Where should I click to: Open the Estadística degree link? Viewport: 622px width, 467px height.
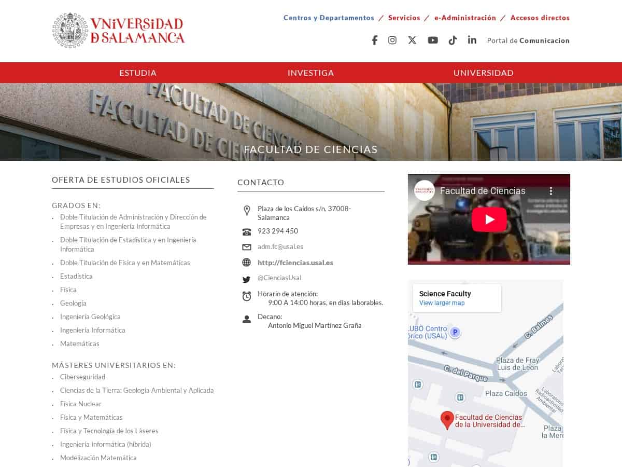pos(76,276)
